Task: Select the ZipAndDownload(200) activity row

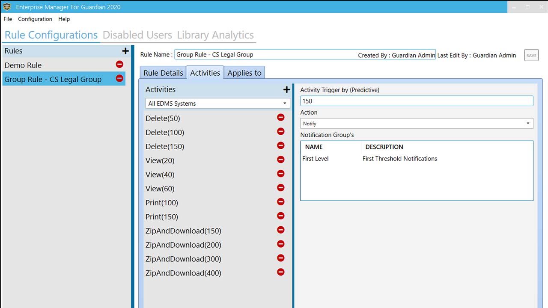Action: pos(217,245)
